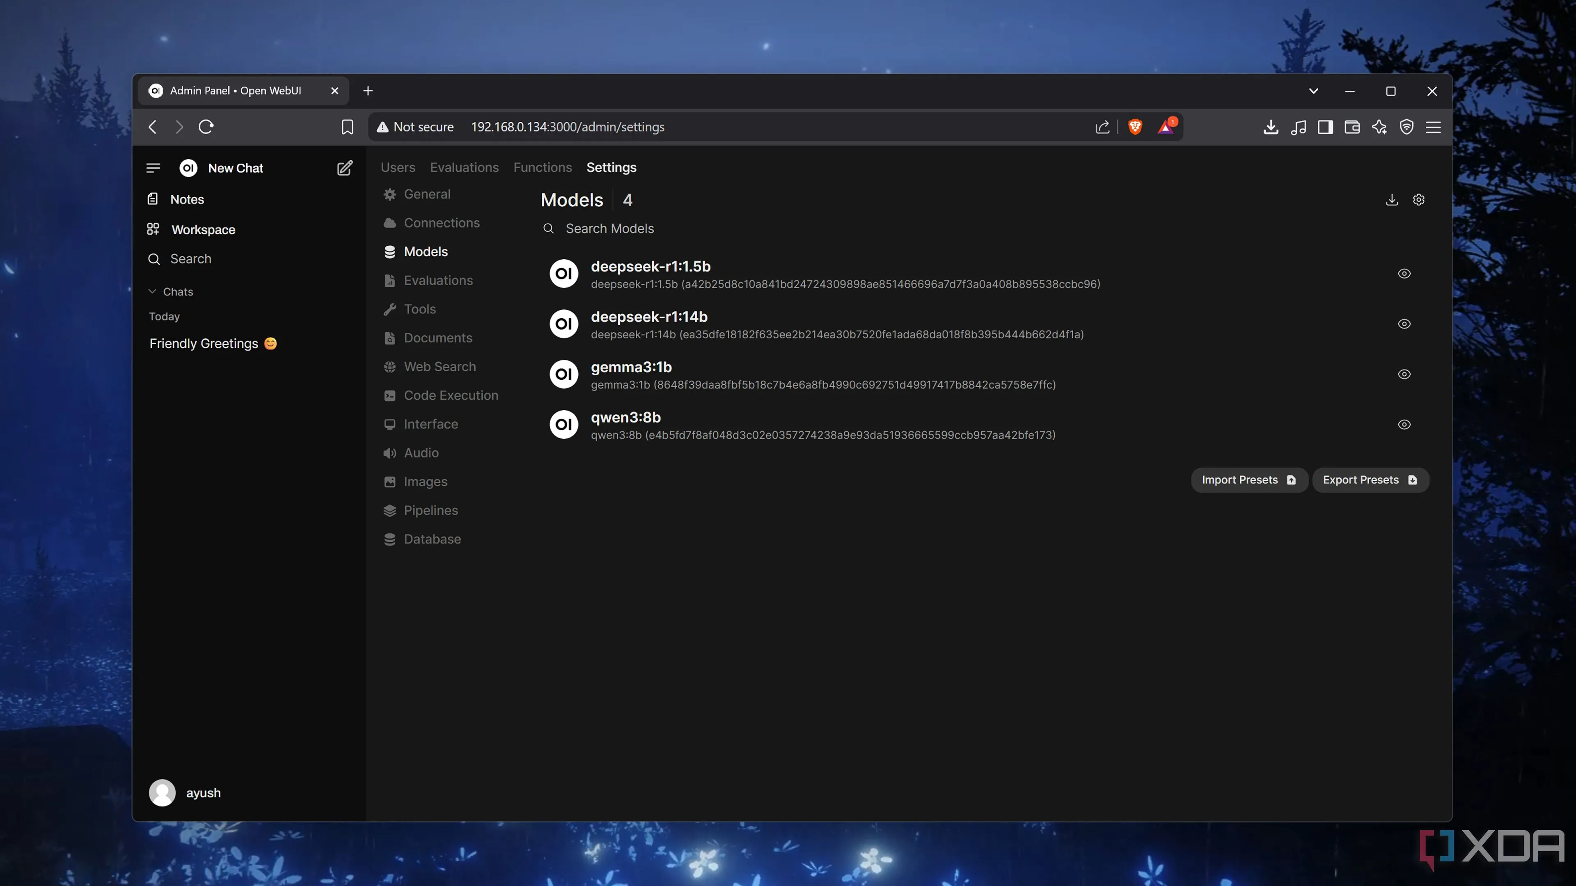Open the Brave Wallet icon
The width and height of the screenshot is (1576, 886).
click(x=1352, y=127)
